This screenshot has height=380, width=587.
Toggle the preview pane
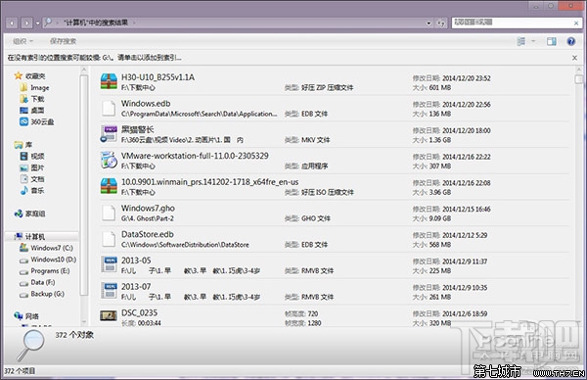click(551, 41)
